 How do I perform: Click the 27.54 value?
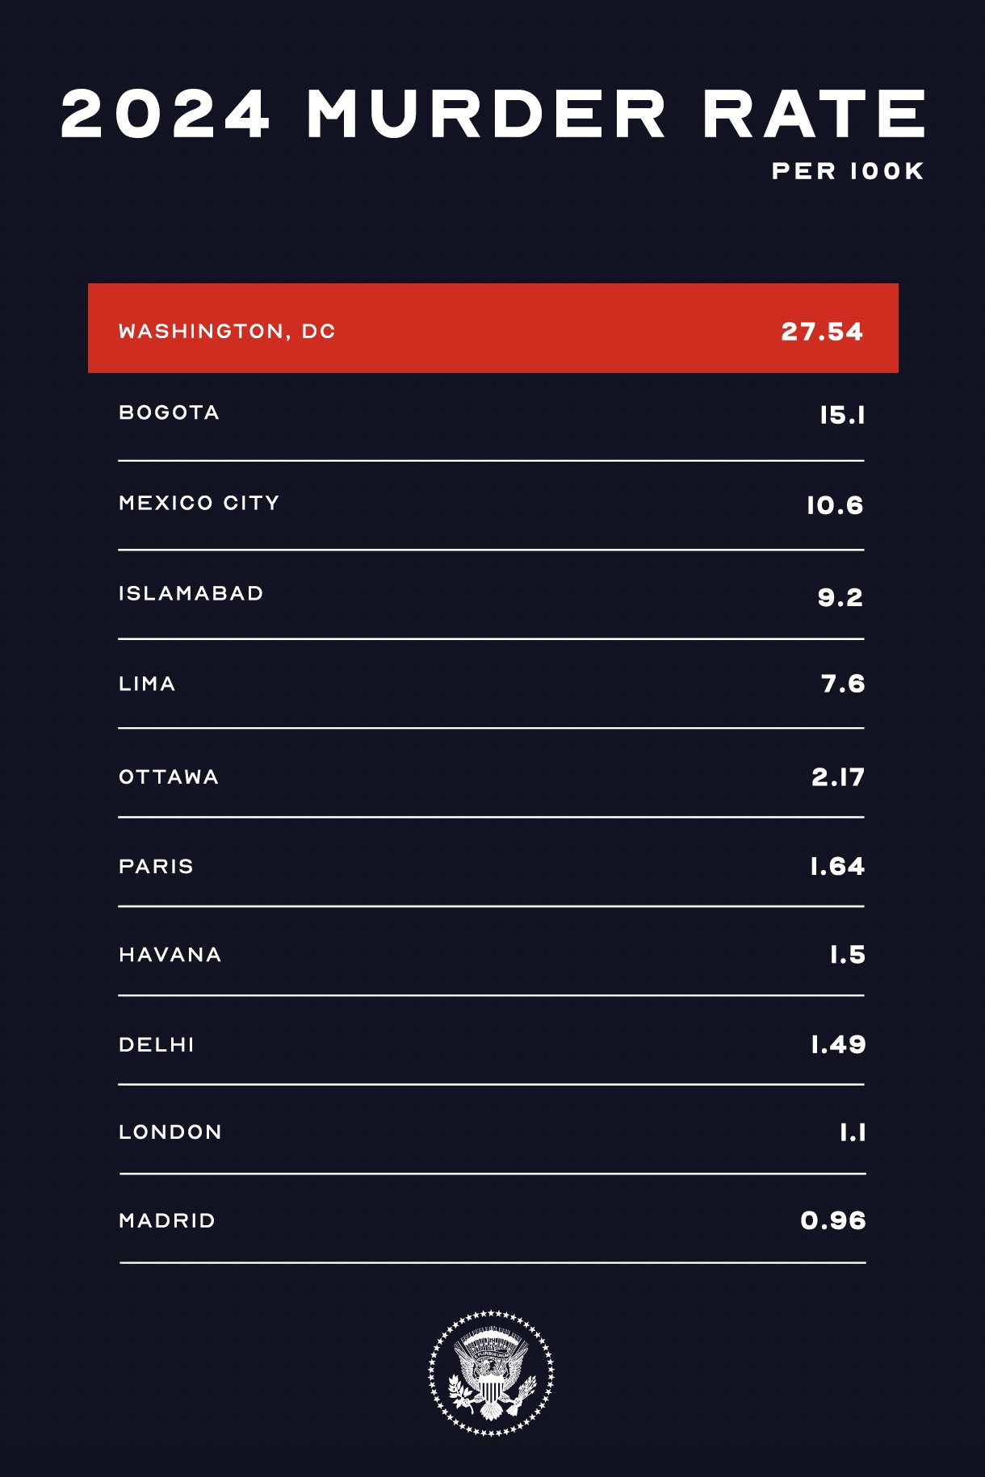(822, 332)
